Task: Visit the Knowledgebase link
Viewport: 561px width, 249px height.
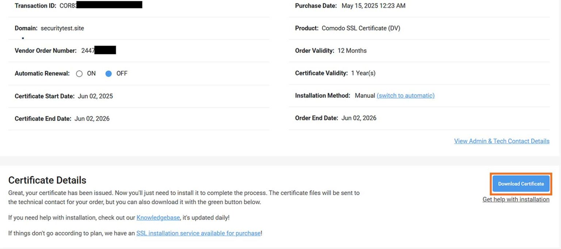Action: click(x=158, y=218)
